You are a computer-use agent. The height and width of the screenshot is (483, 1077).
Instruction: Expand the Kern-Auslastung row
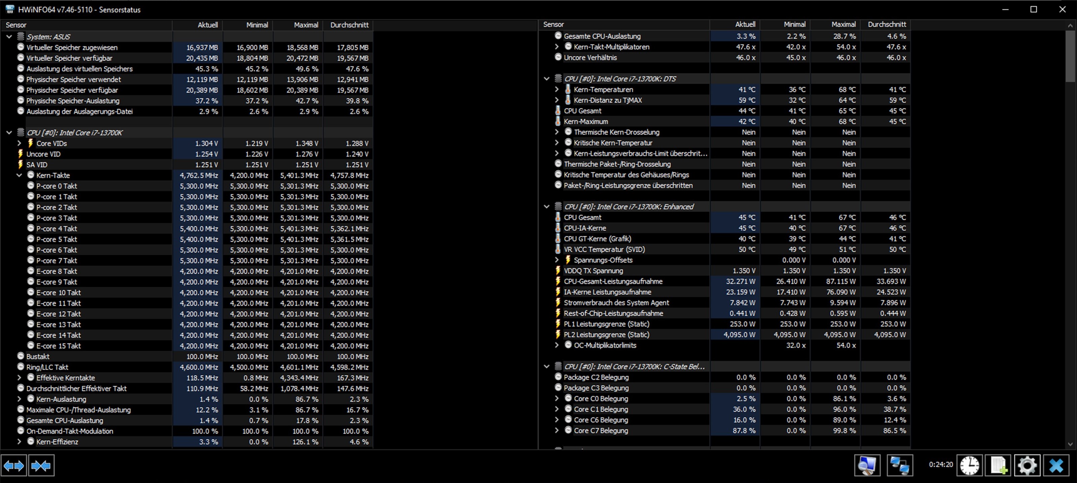[19, 399]
